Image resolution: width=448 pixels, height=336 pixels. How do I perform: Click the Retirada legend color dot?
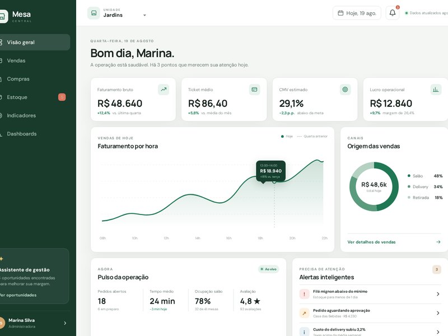[x=409, y=198]
